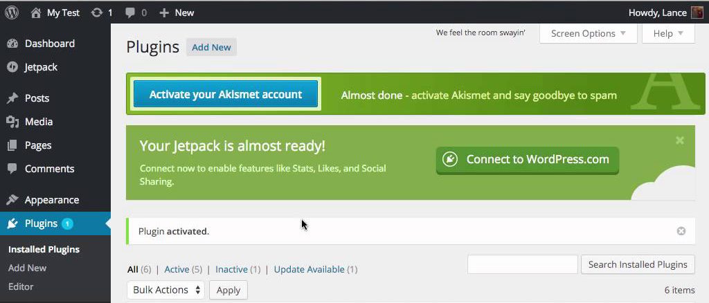Filter plugins by Inactive
Screen dimensions: 709x303
[231, 270]
